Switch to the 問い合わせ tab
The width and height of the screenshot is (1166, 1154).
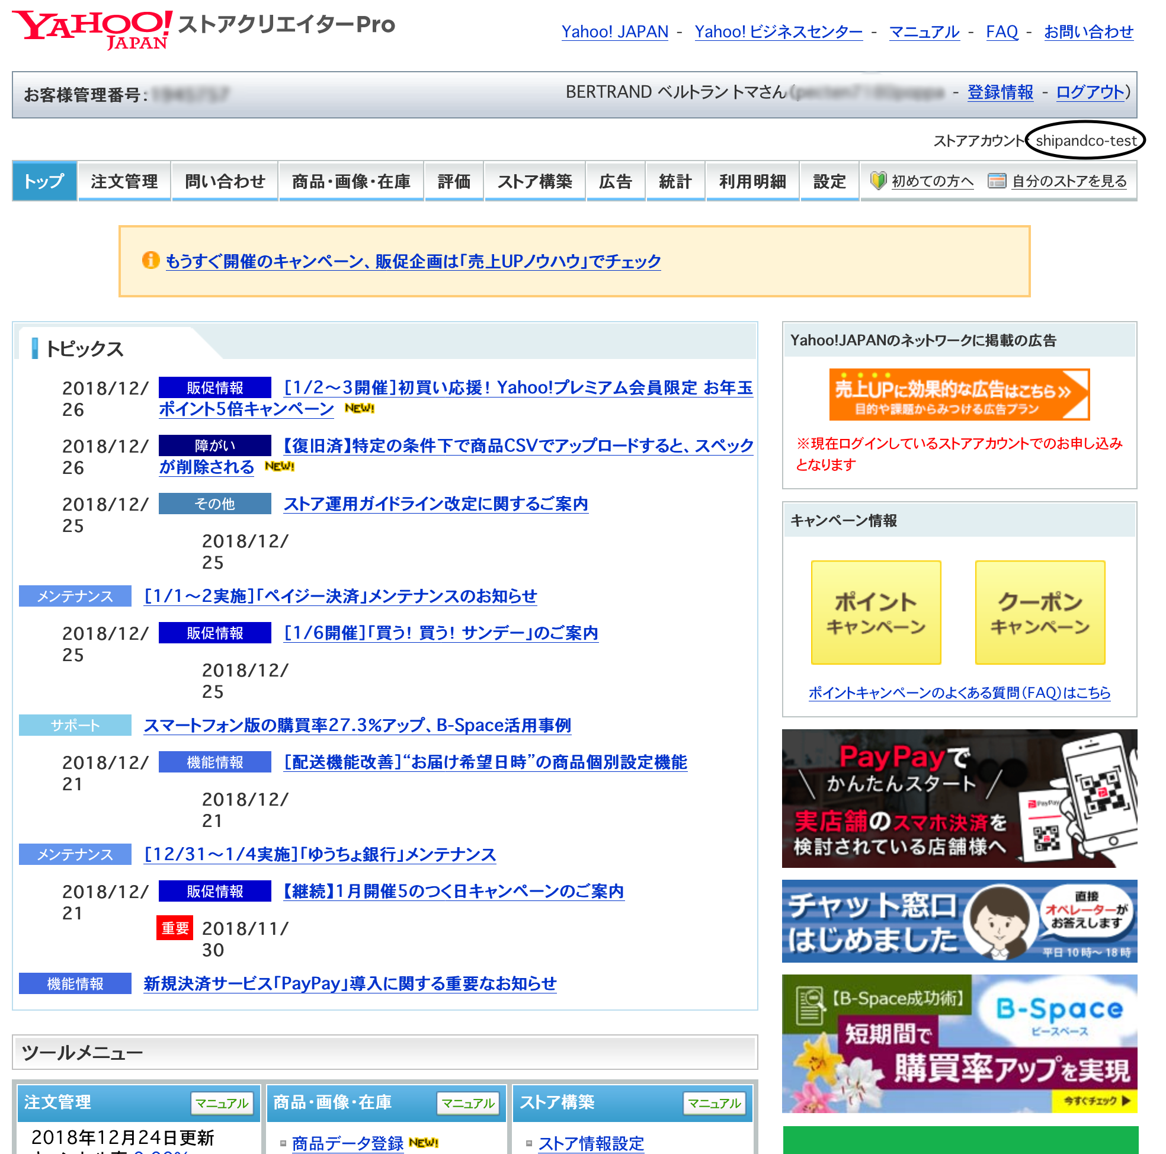point(225,181)
